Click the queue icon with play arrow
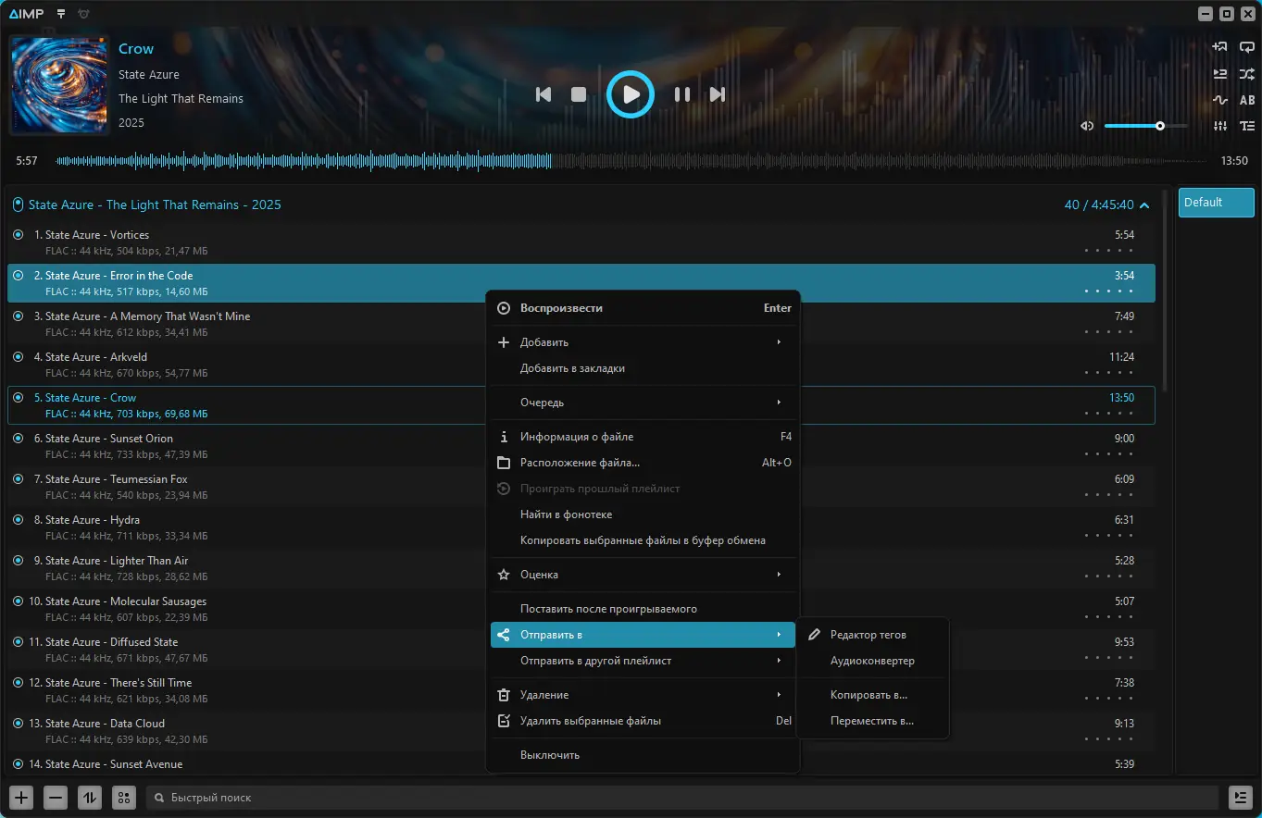Image resolution: width=1262 pixels, height=818 pixels. (1220, 74)
